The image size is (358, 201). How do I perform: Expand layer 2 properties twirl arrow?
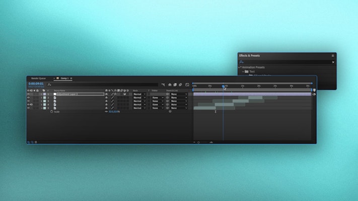[42, 97]
